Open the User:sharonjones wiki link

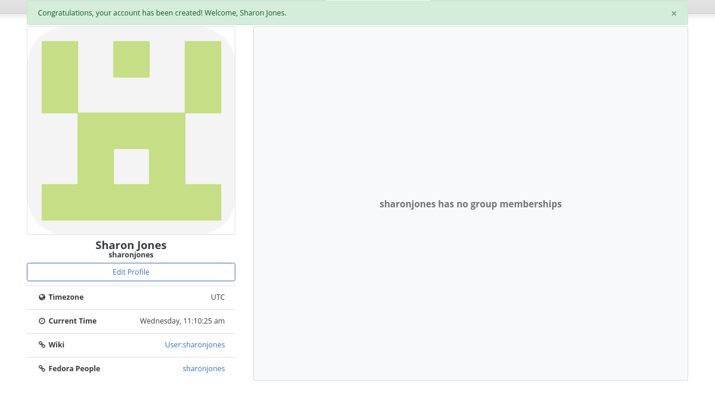(195, 344)
